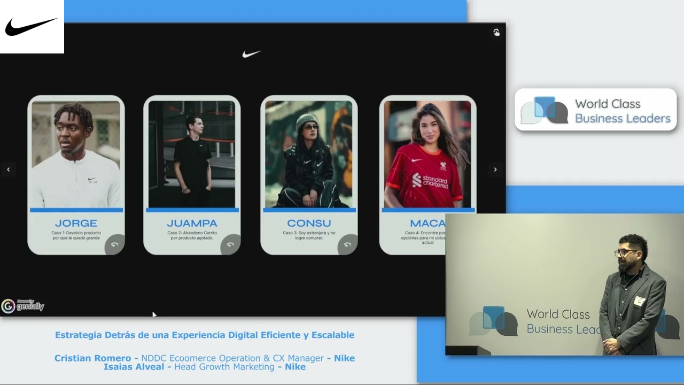
Task: Click the Genially logo badge
Action: (23, 306)
